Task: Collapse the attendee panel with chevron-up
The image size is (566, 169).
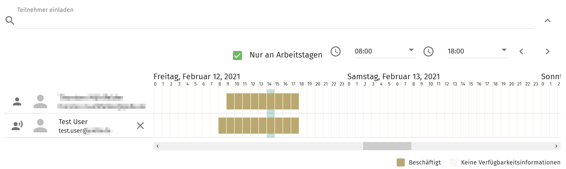Action: pyautogui.click(x=547, y=21)
